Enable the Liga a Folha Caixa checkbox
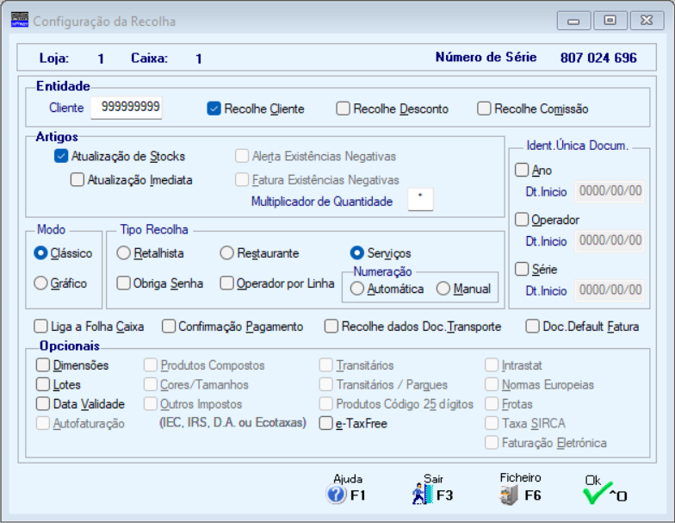This screenshot has height=523, width=675. 40,327
